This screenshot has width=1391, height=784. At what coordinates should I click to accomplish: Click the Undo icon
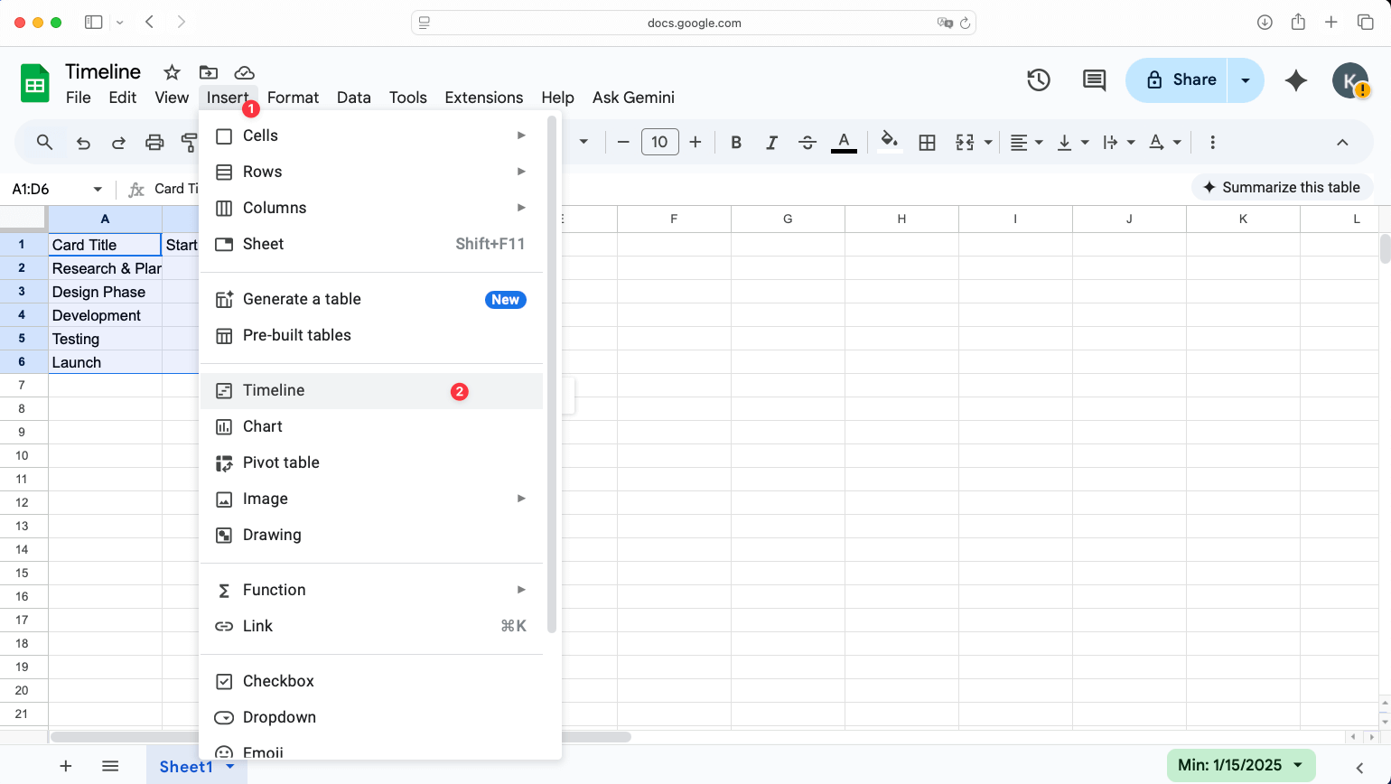(x=82, y=142)
